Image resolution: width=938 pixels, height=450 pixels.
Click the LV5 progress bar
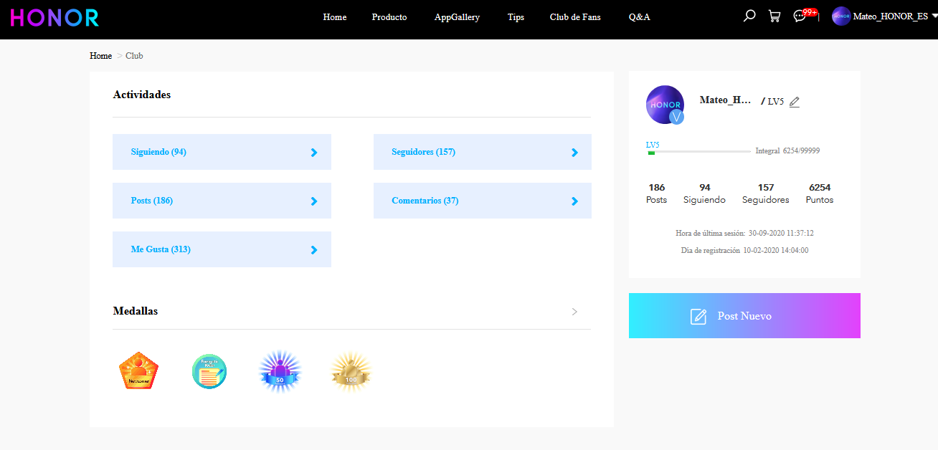coord(698,152)
